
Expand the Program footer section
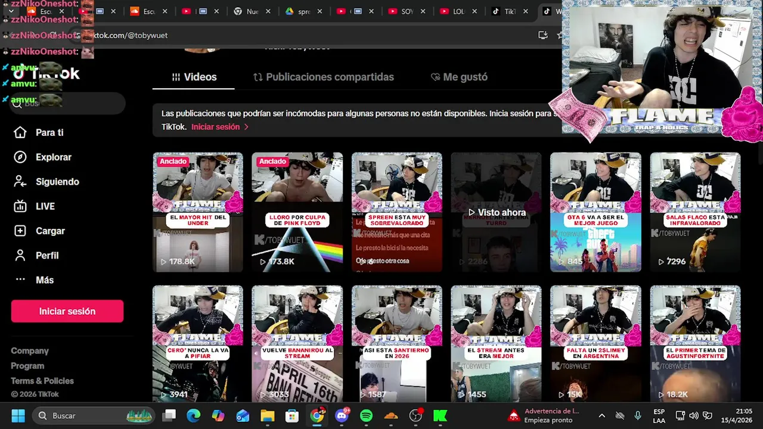point(27,366)
